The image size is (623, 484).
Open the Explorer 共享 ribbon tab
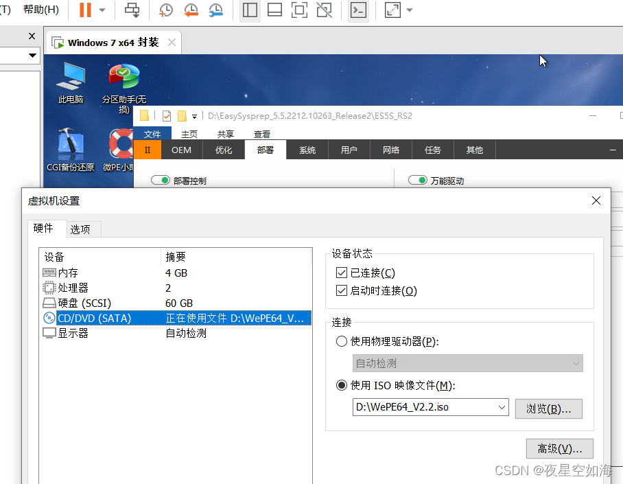point(226,134)
